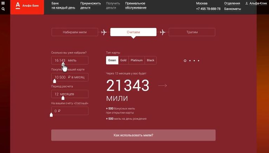Click the user icon beside Альфа-Клик
This screenshot has height=153, width=269.
click(246, 3)
